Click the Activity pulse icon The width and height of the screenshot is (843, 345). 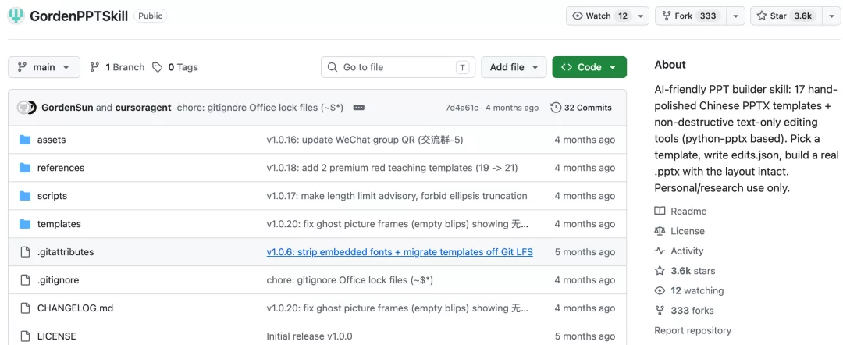click(660, 251)
